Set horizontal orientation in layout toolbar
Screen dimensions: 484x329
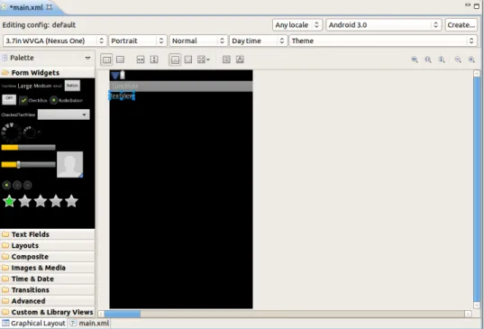(x=106, y=59)
